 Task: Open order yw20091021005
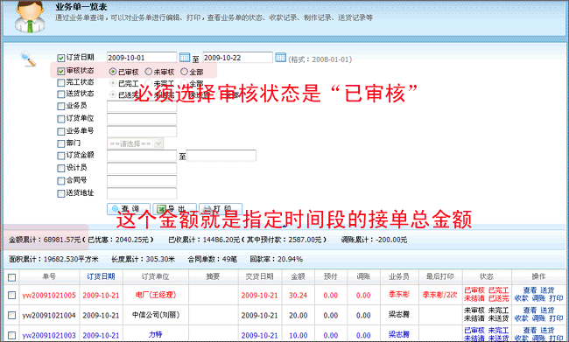49,296
